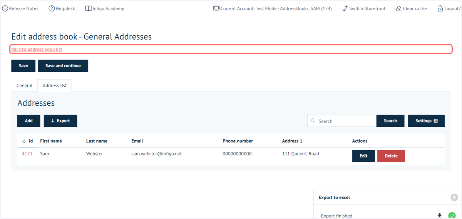This screenshot has height=219, width=462.
Task: Click phone number 00000000000
Action: (237, 154)
